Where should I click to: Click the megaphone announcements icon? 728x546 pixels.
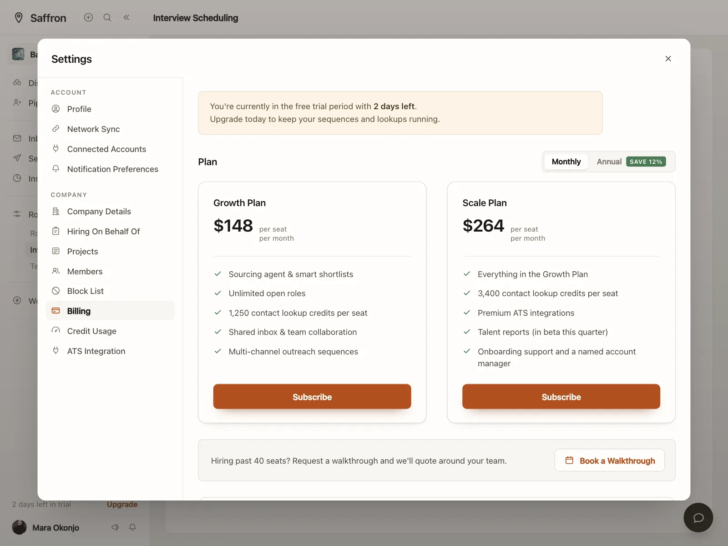tap(115, 527)
